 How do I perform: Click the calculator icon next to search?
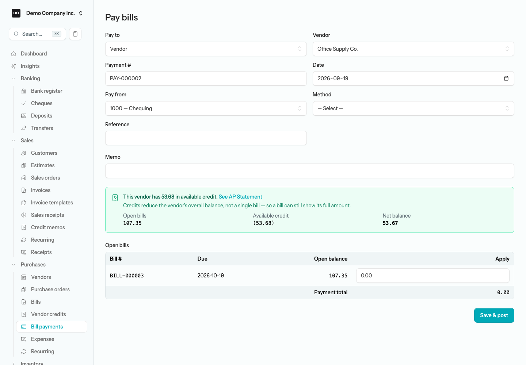click(x=75, y=34)
